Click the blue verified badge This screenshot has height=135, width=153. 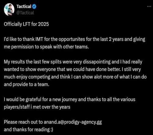pyautogui.click(x=34, y=6)
